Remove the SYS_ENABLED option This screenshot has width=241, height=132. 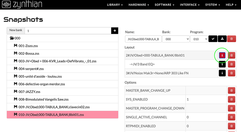pyautogui.click(x=232, y=99)
